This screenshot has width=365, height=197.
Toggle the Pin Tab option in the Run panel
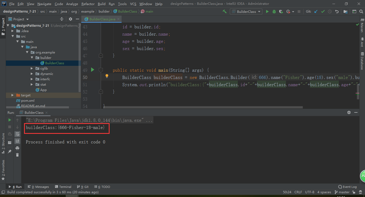[10, 151]
